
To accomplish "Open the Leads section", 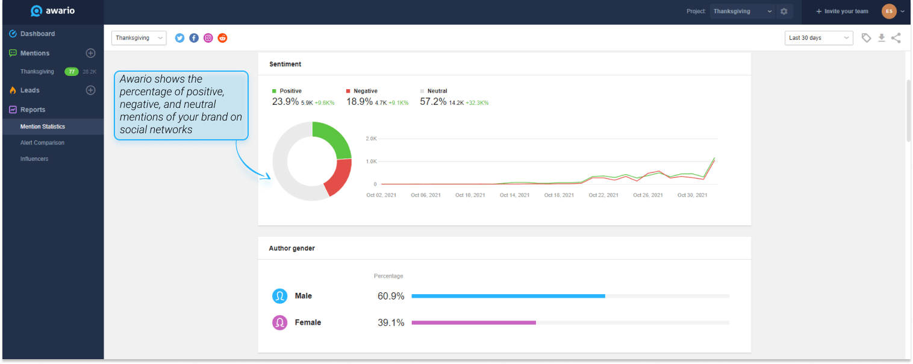I will tap(30, 90).
